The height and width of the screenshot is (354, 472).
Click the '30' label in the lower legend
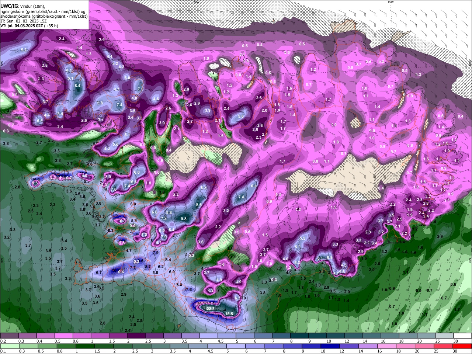tap(455, 351)
